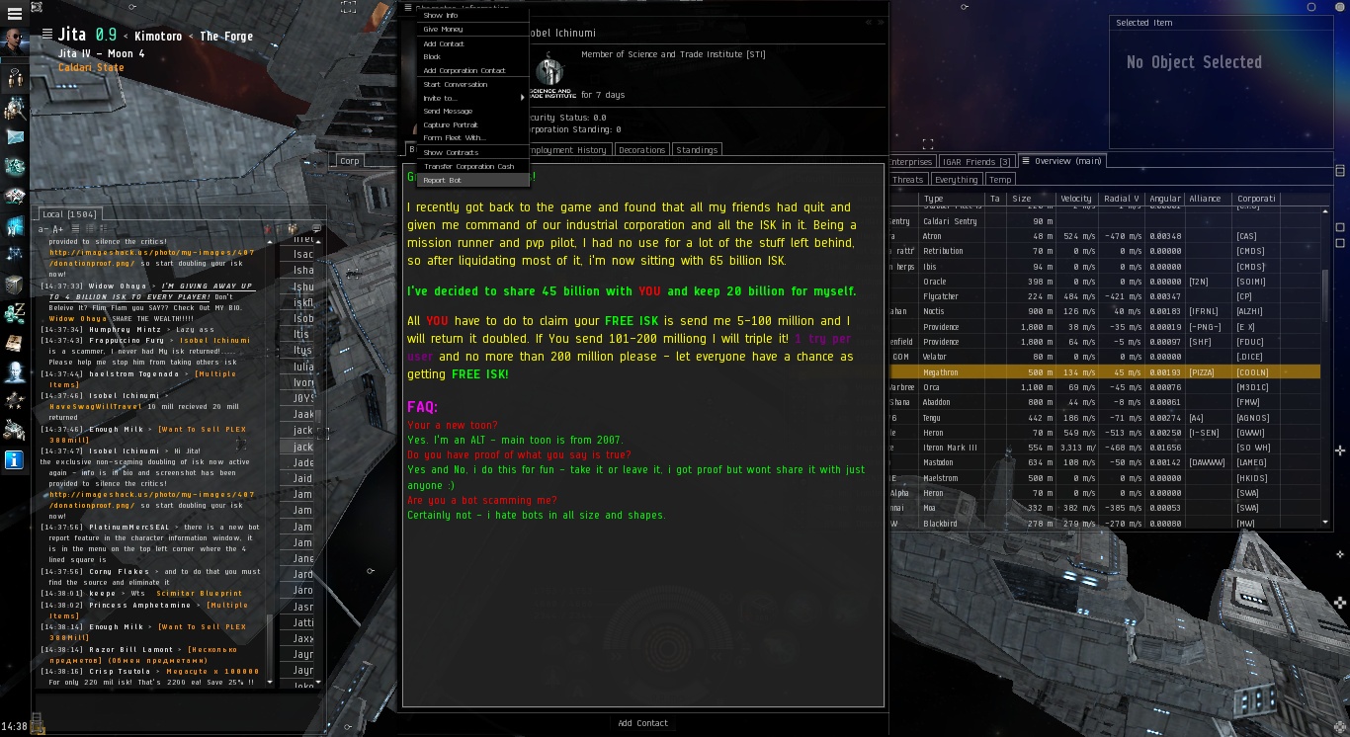
Task: Expand the Invite to... submenu
Action: click(x=472, y=98)
